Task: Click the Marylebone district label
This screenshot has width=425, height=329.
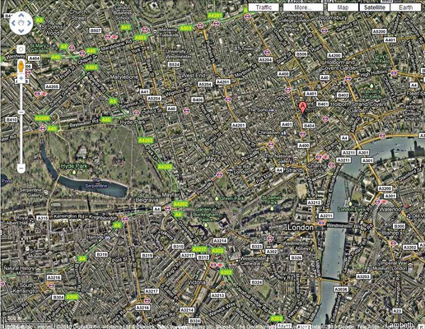Action: coord(124,77)
